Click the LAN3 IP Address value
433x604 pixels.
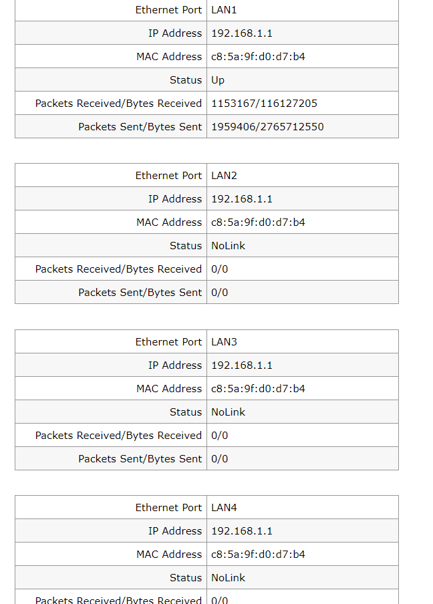tap(241, 365)
